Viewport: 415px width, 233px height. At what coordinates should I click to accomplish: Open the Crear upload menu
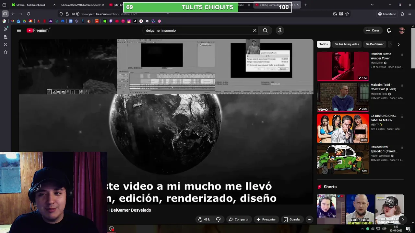[x=373, y=30]
